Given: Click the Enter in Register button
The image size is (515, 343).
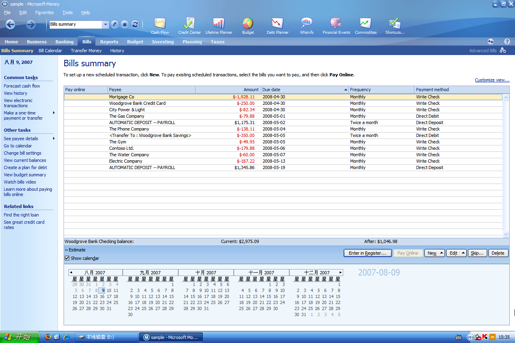Looking at the screenshot, I should pos(367,253).
